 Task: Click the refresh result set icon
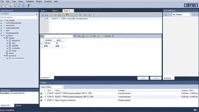click(x=75, y=36)
